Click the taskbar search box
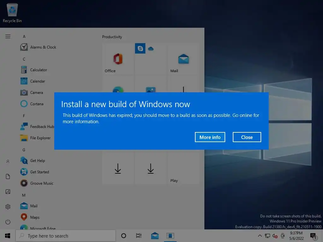This screenshot has height=242, width=323. [66, 236]
